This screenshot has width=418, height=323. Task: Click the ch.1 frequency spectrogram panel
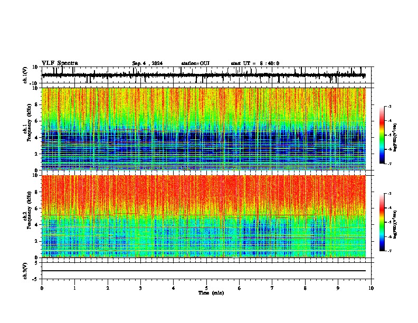(204, 129)
